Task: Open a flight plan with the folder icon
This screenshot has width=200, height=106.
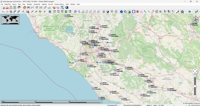Action: 7,7
